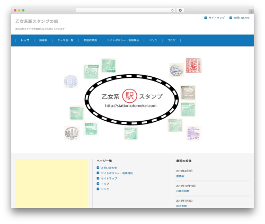Click arrow icon next to sidebar サイトマップ
The height and width of the screenshot is (224, 265).
[98, 178]
